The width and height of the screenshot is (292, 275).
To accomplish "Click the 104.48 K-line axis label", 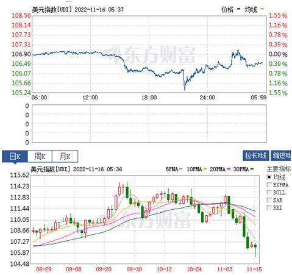I will pos(20,264).
